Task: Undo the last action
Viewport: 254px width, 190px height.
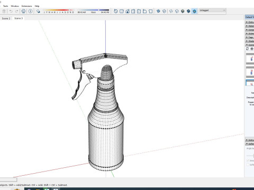Action: pyautogui.click(x=11, y=12)
